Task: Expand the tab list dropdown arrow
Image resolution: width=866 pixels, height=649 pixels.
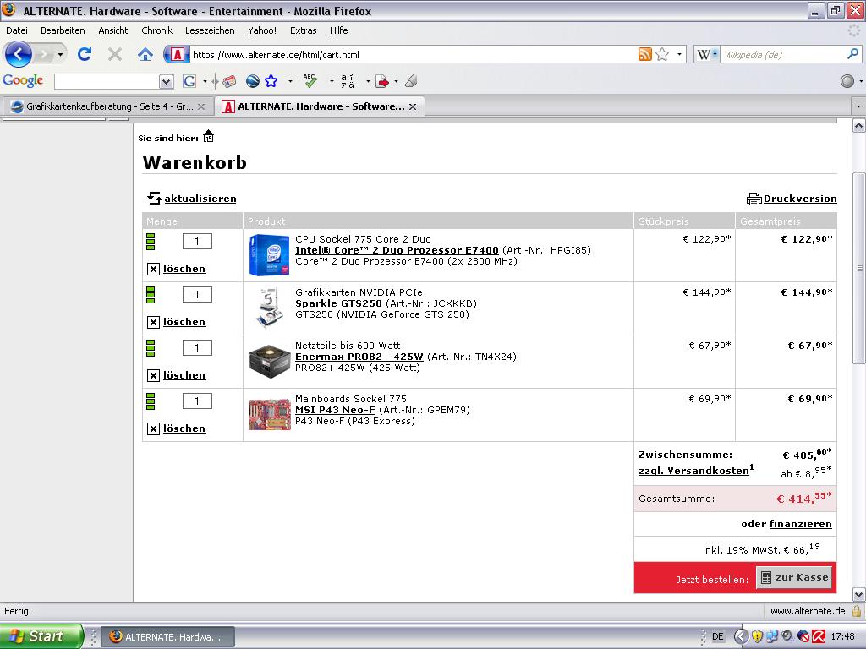Action: (858, 106)
